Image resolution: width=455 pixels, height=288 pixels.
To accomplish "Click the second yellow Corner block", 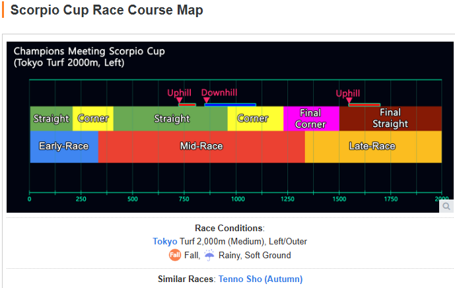I will click(x=256, y=118).
